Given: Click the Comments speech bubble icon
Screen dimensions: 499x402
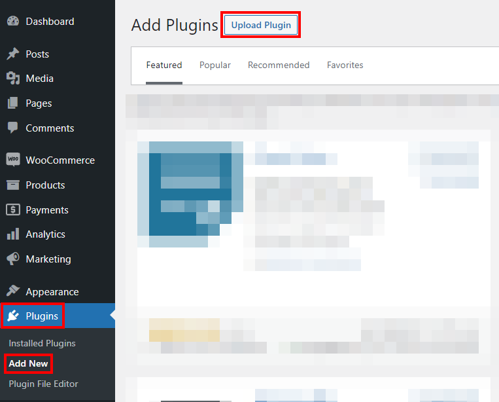Looking at the screenshot, I should coord(12,128).
